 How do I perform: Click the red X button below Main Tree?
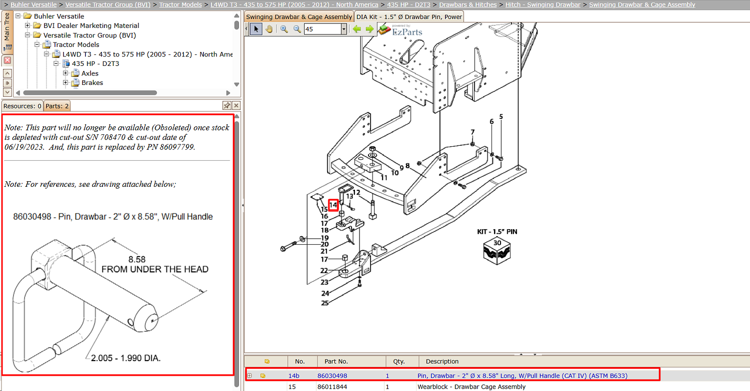click(7, 60)
